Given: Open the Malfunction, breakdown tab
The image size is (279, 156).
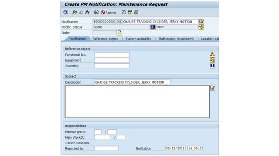Looking at the screenshot, I should coord(176,39).
